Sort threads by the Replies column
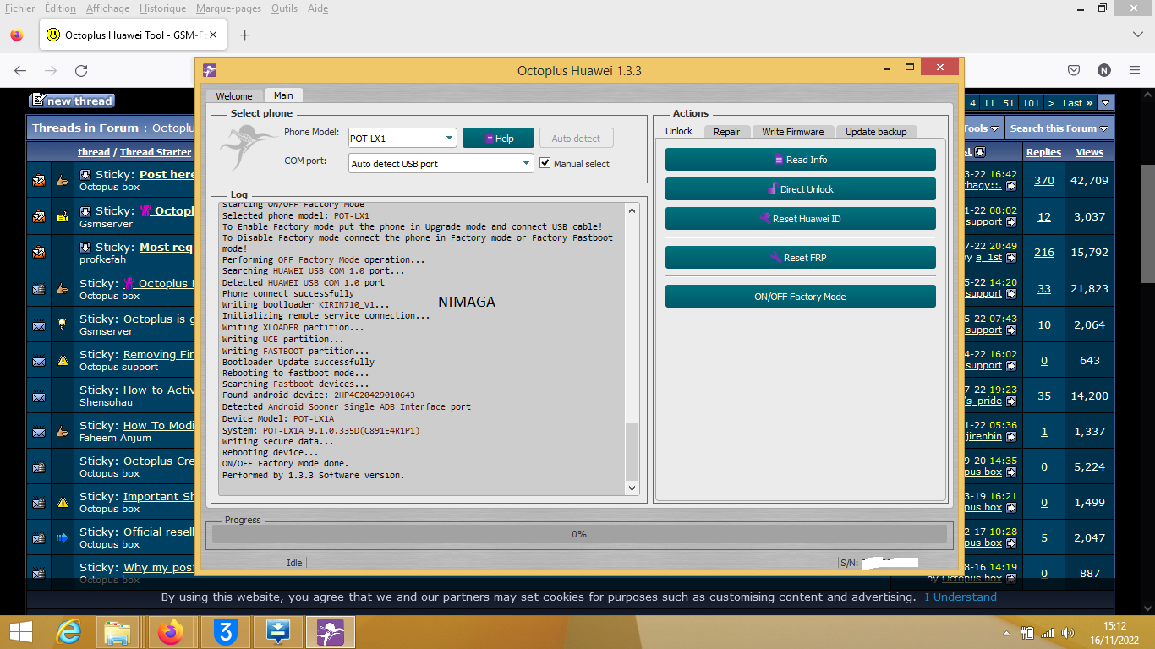Screen dimensions: 1155x649 click(1043, 152)
